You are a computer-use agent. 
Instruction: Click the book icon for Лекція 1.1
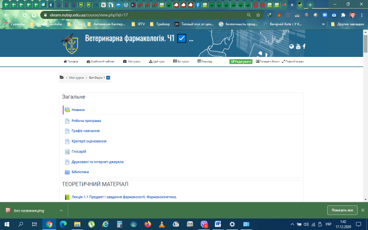67,197
